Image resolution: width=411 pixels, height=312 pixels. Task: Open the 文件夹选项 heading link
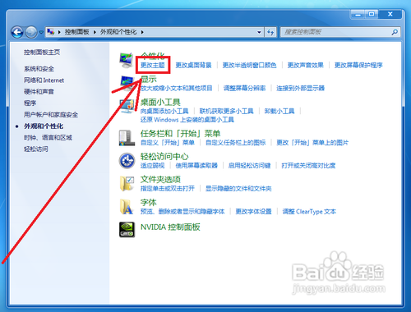tap(160, 180)
